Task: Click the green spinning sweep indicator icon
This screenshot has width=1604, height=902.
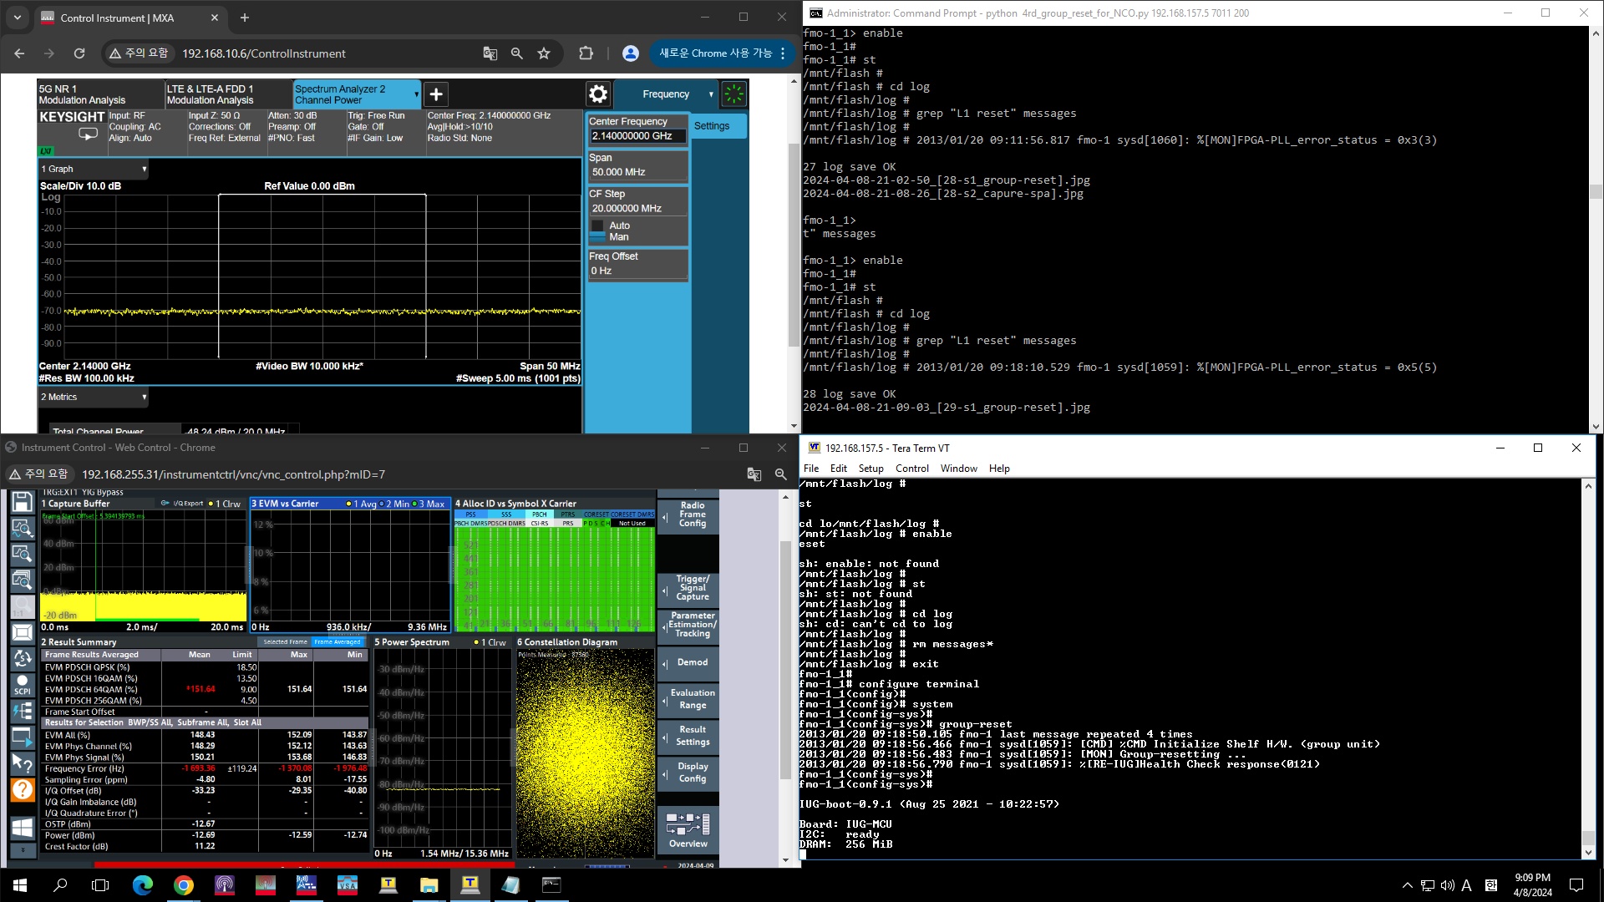Action: pos(733,94)
